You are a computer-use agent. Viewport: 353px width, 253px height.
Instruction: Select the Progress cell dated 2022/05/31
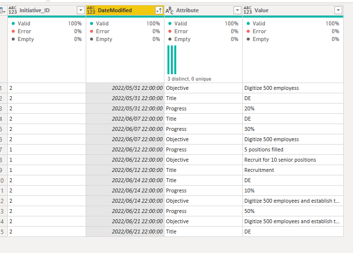203,108
